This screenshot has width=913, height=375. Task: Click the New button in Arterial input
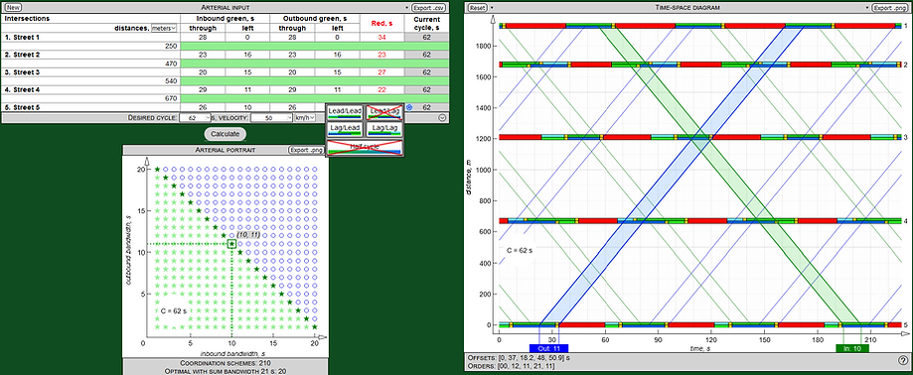tap(13, 8)
